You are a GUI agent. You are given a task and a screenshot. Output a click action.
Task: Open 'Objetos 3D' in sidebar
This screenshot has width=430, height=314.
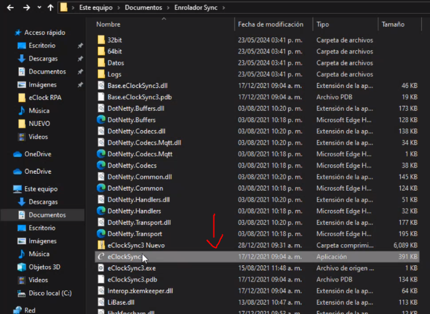(x=44, y=267)
